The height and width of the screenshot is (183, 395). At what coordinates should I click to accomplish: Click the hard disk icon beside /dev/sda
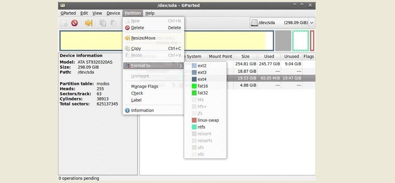click(255, 23)
